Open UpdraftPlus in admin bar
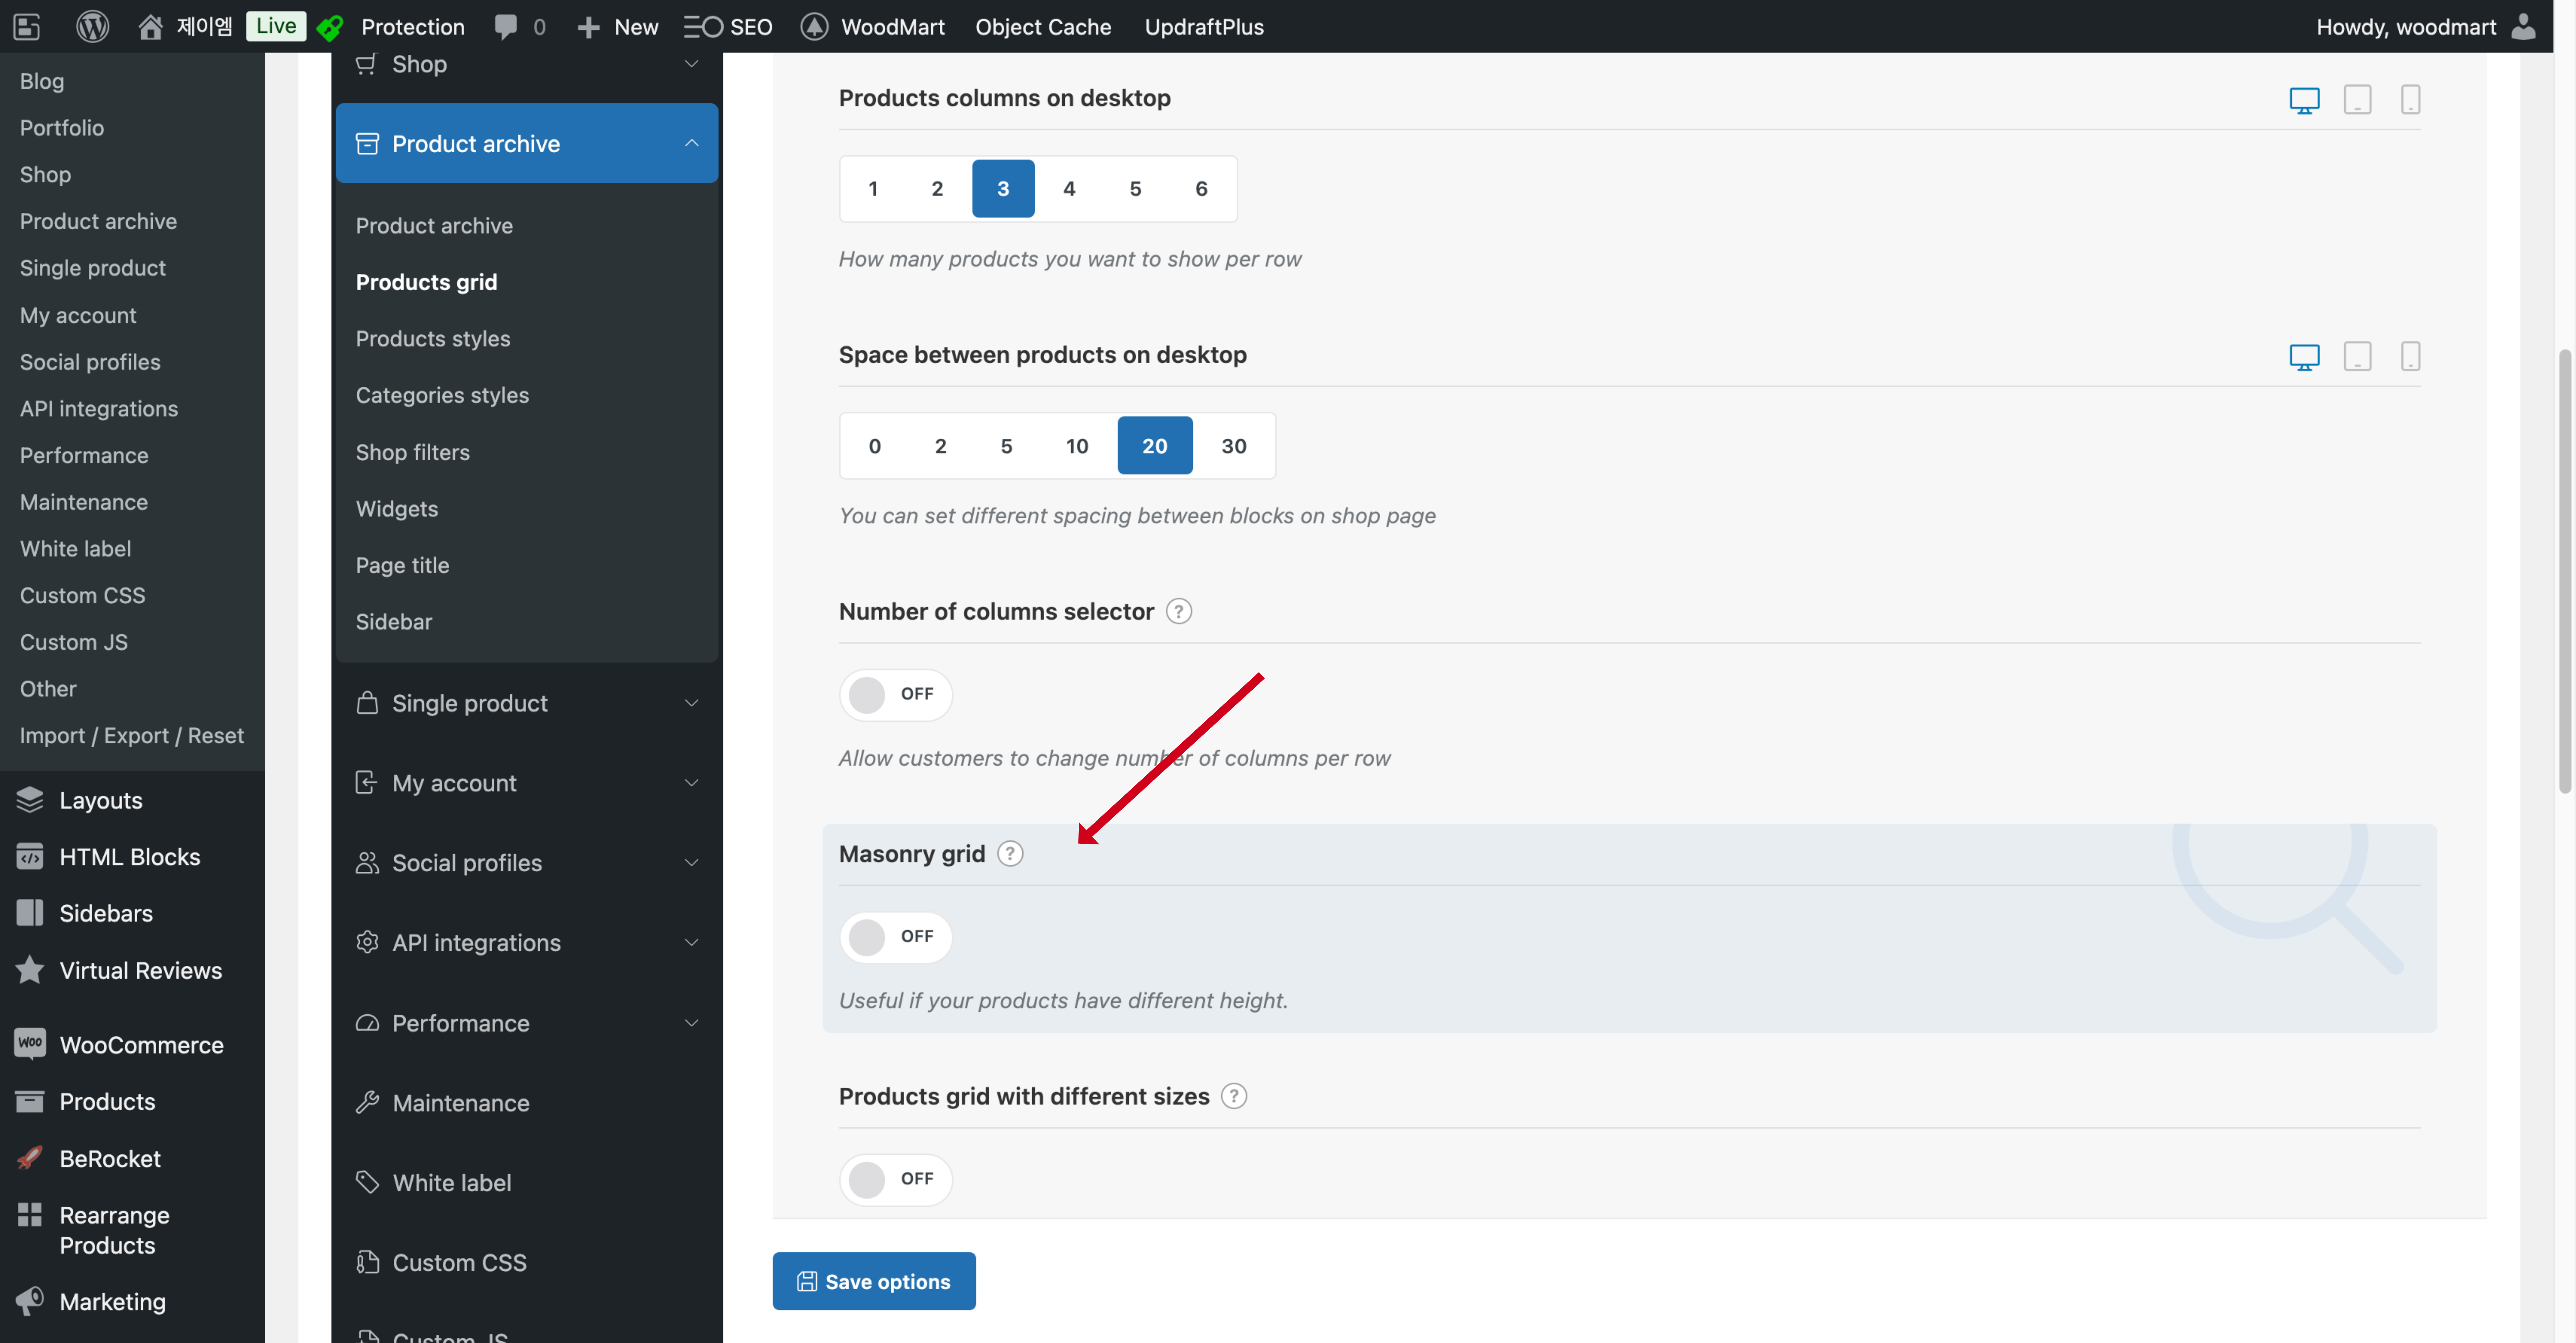This screenshot has height=1343, width=2576. [x=1204, y=27]
